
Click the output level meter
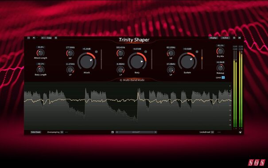pyautogui.click(x=241, y=88)
